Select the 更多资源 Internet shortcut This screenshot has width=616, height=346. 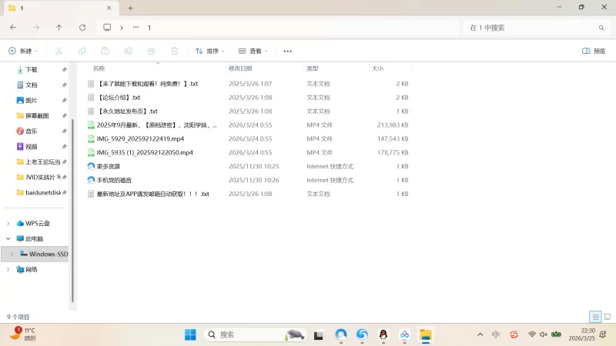pos(108,167)
